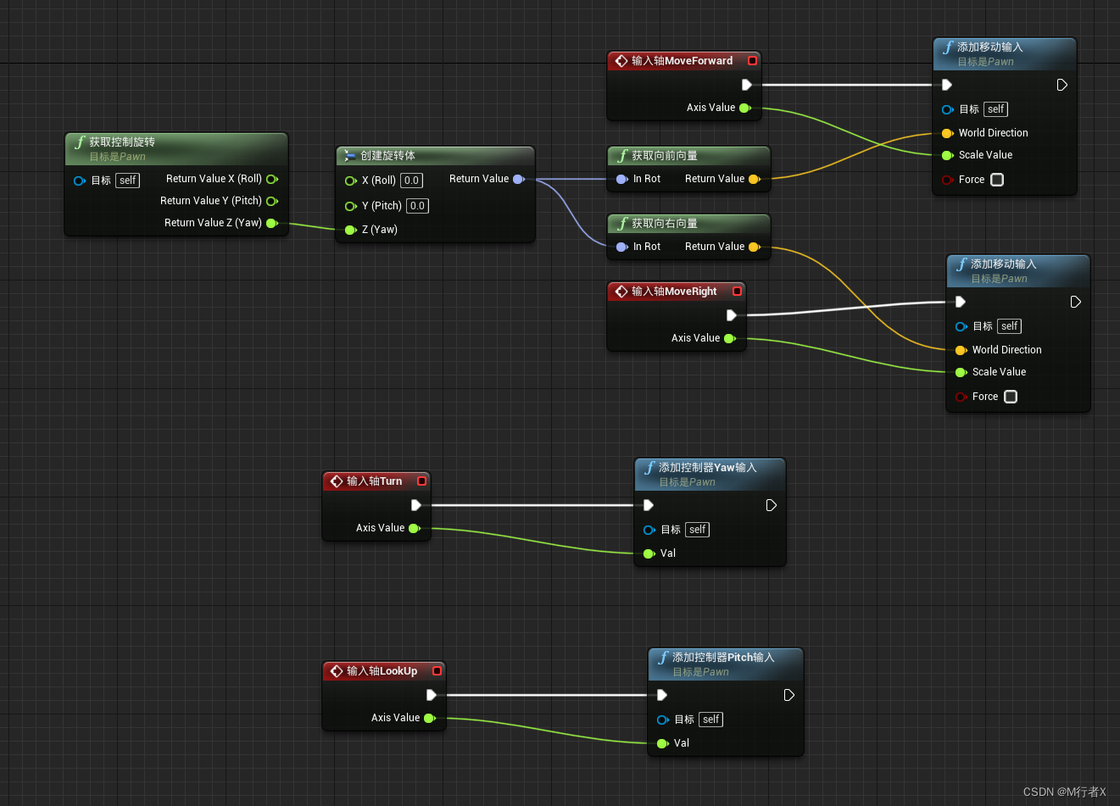Viewport: 1120px width, 806px height.
Task: Click Return Value Z (Yaw) output pin
Action: (x=272, y=223)
